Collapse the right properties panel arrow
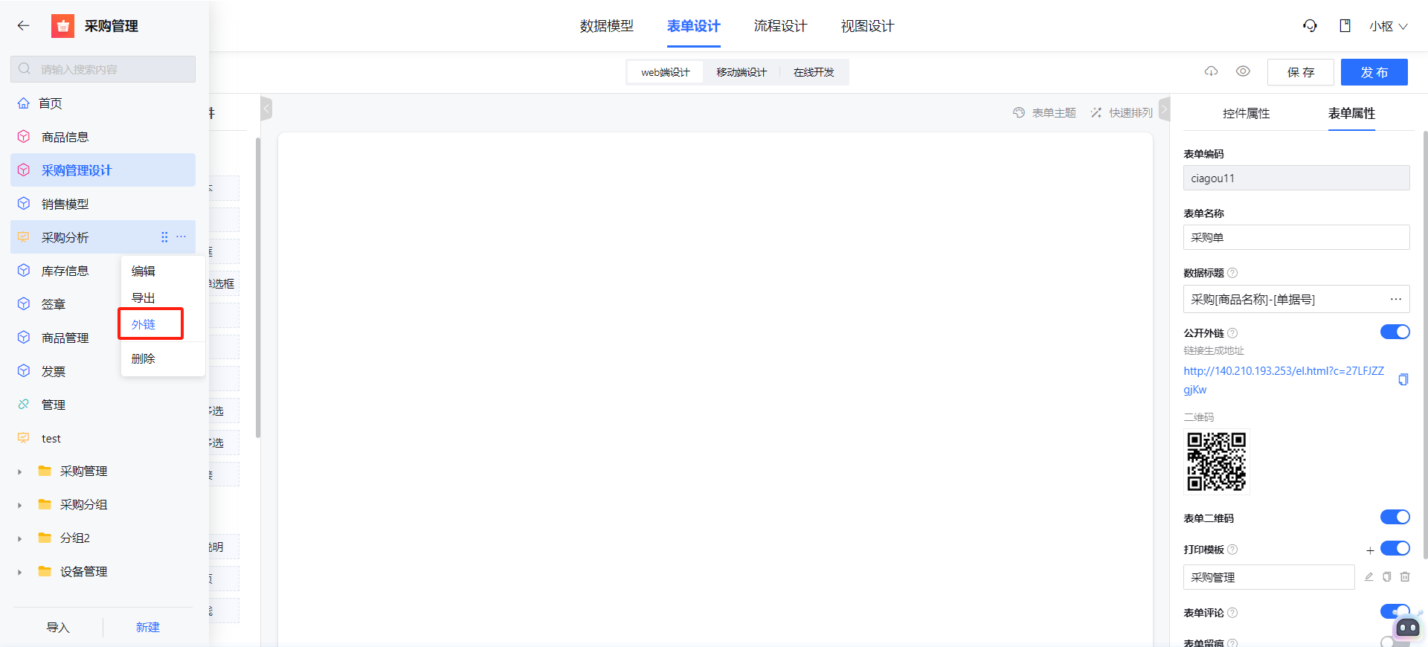1428x647 pixels. (1165, 109)
